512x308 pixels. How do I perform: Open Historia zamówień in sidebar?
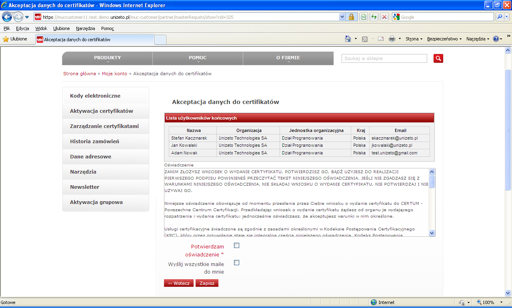point(106,142)
